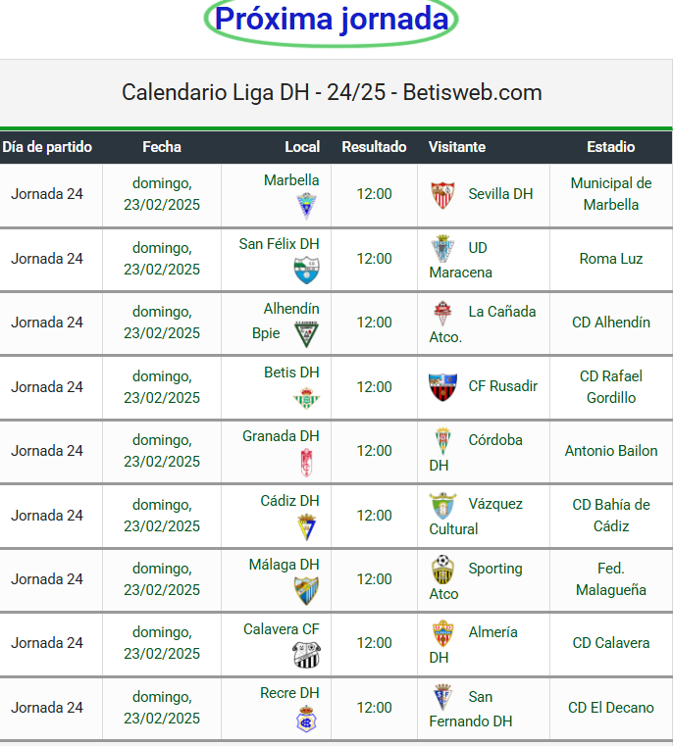The image size is (673, 746).
Task: Click the Málaga DH crest
Action: point(306,590)
